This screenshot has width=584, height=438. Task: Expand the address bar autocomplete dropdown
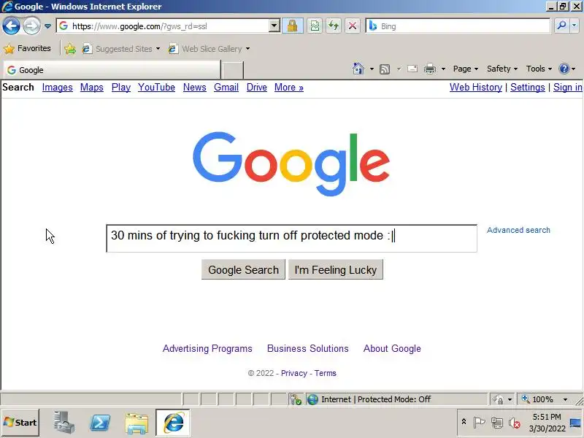pyautogui.click(x=274, y=26)
